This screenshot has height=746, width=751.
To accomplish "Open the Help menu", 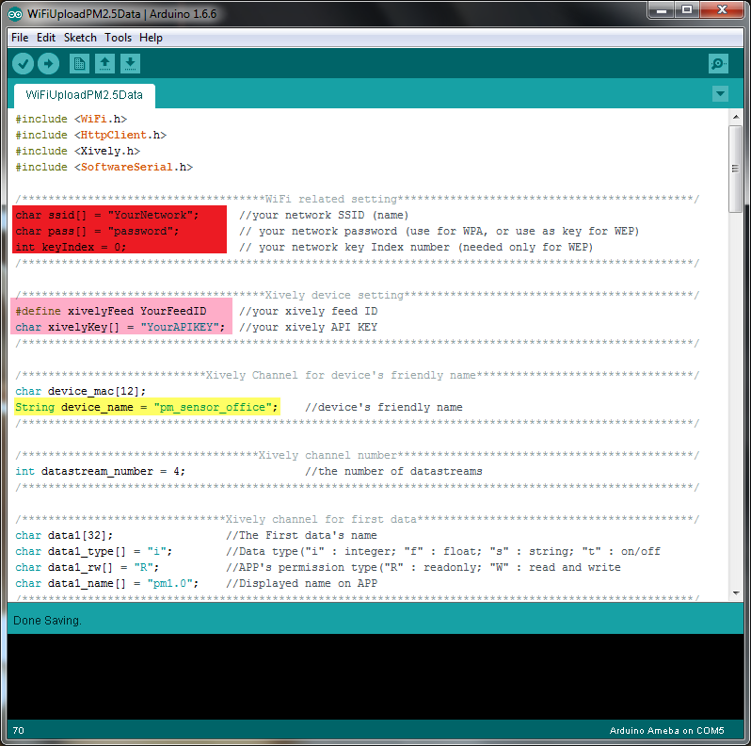I will click(x=151, y=38).
